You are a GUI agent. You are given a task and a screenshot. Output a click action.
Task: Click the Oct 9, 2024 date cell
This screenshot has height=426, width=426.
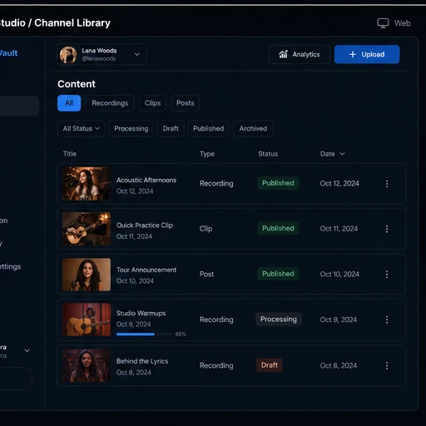tap(338, 319)
